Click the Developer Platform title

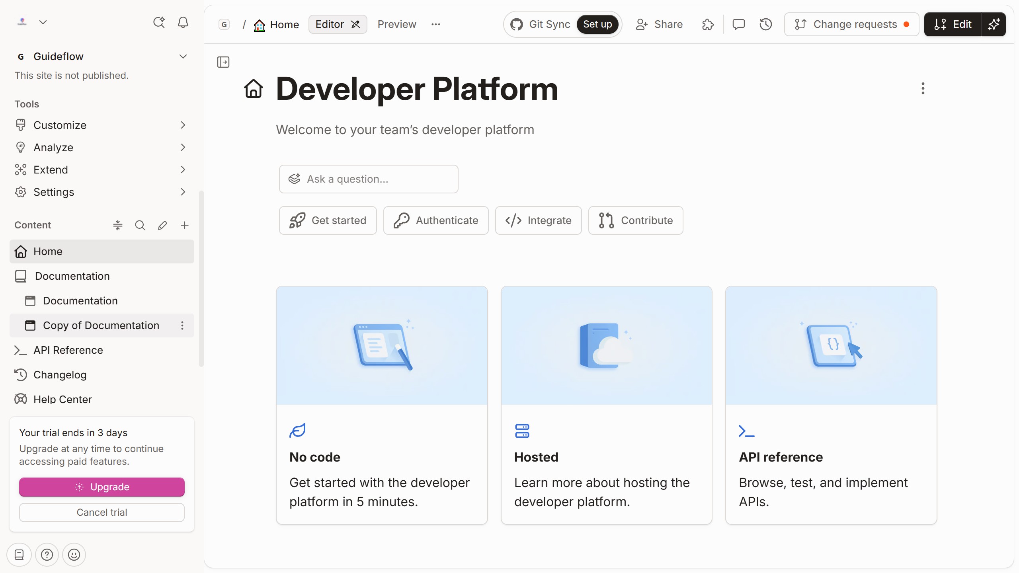417,89
